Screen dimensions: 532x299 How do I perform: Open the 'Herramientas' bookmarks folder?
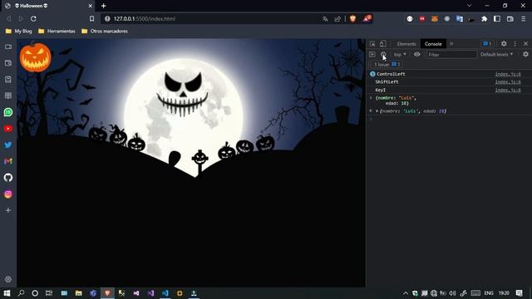click(x=57, y=32)
